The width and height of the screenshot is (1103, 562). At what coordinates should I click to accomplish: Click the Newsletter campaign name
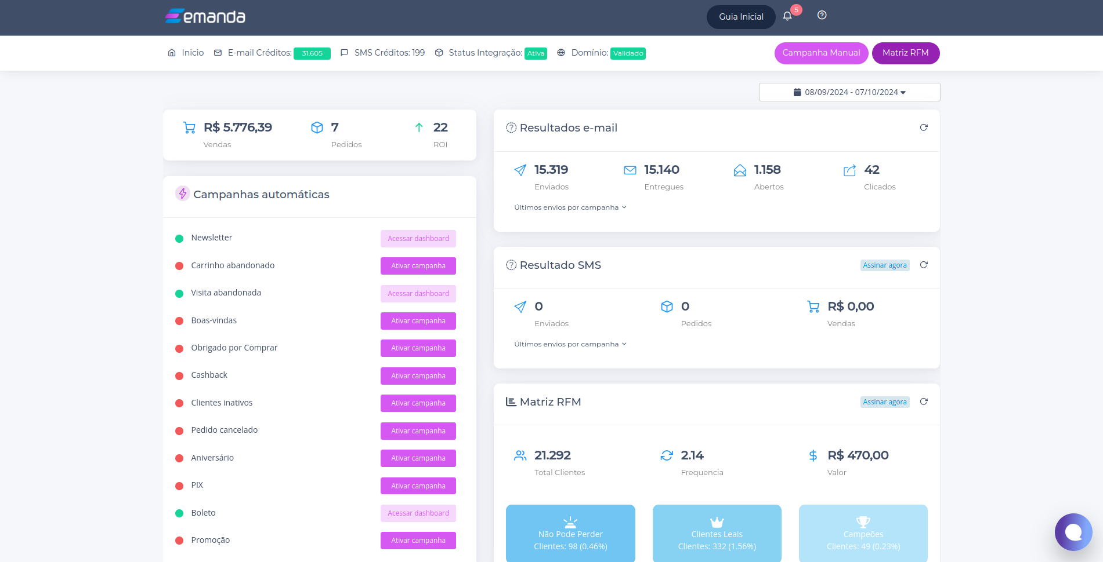(x=212, y=238)
